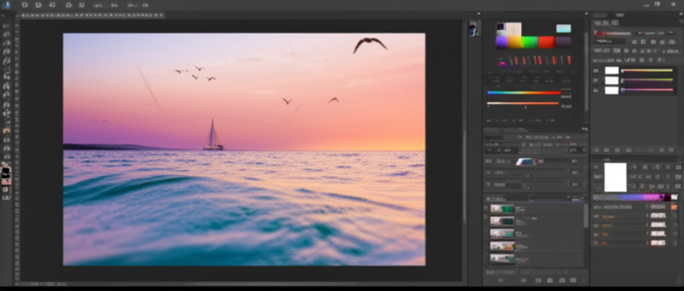The image size is (684, 291).
Task: Click the tilted blue-teal swatch in the middle panel
Action: tap(526, 162)
